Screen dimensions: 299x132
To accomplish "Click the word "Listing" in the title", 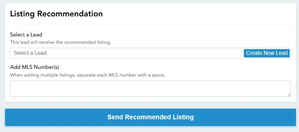I will tap(22, 14).
